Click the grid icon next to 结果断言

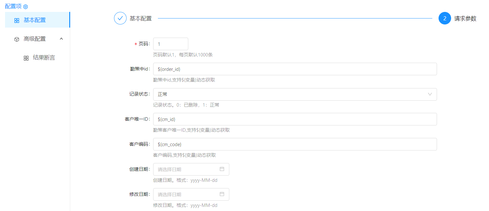[x=26, y=58]
